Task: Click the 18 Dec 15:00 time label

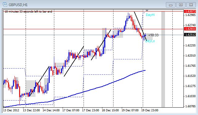Action: click(110, 110)
